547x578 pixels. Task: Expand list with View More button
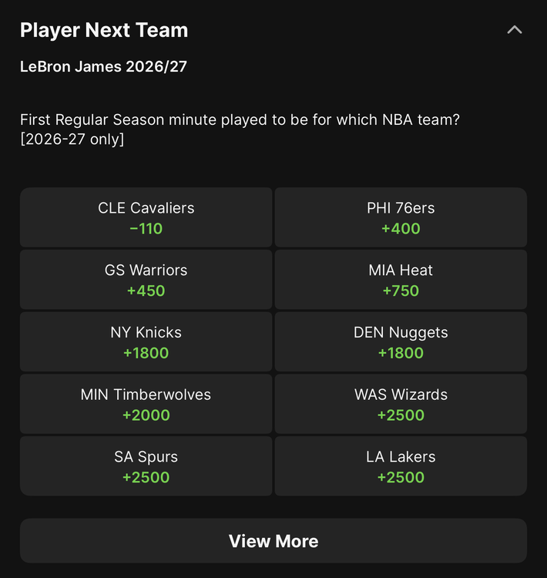(273, 541)
